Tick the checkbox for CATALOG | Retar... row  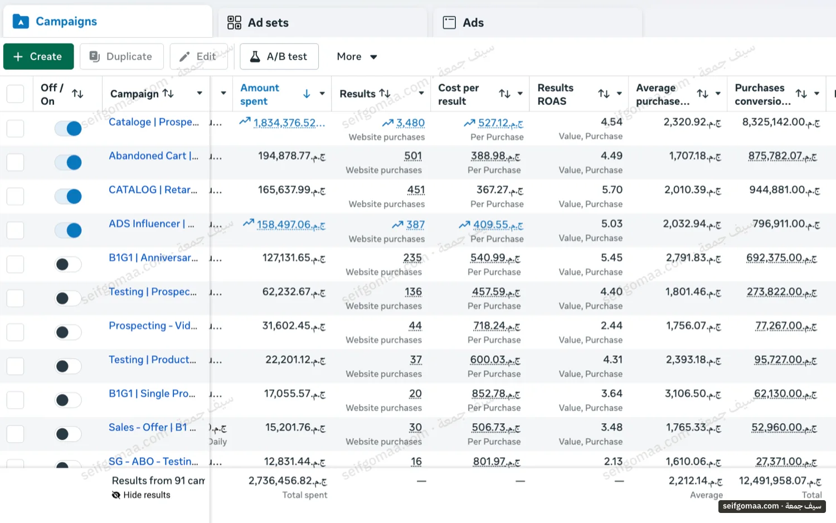[15, 196]
